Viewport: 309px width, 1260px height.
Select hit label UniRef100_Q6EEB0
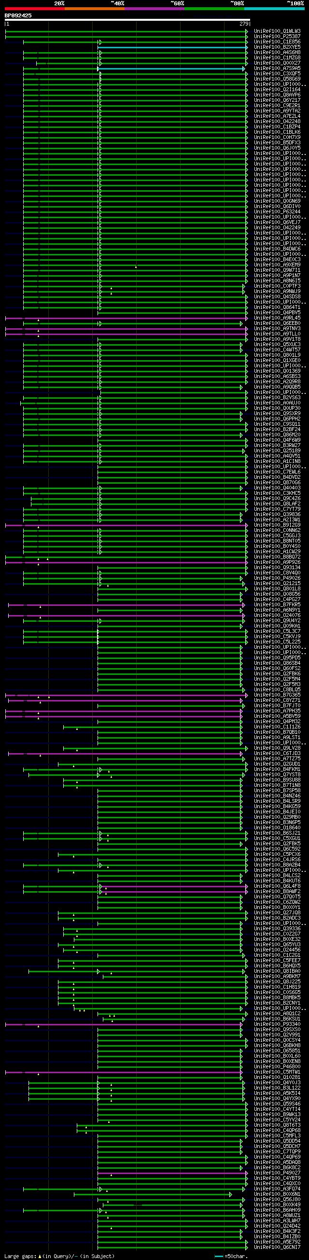[x=277, y=323]
